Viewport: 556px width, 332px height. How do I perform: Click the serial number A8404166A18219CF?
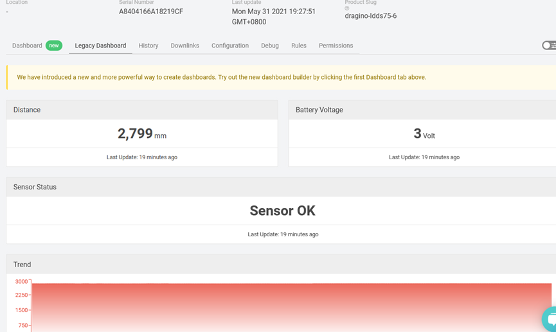point(151,12)
